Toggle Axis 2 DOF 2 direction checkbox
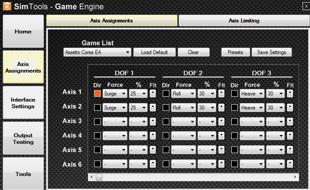 pos(166,107)
